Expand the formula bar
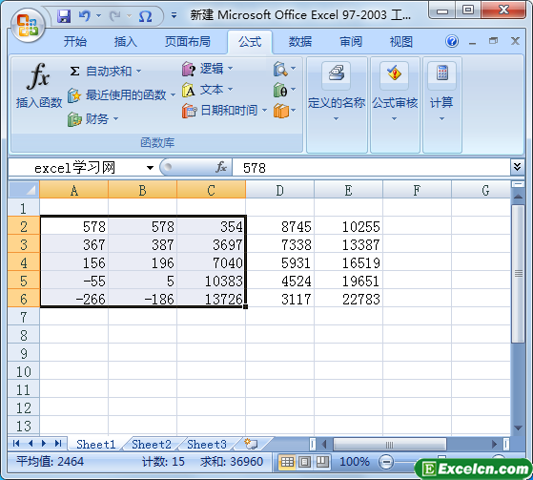 tap(517, 167)
